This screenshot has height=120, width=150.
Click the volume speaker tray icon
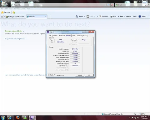point(138,118)
